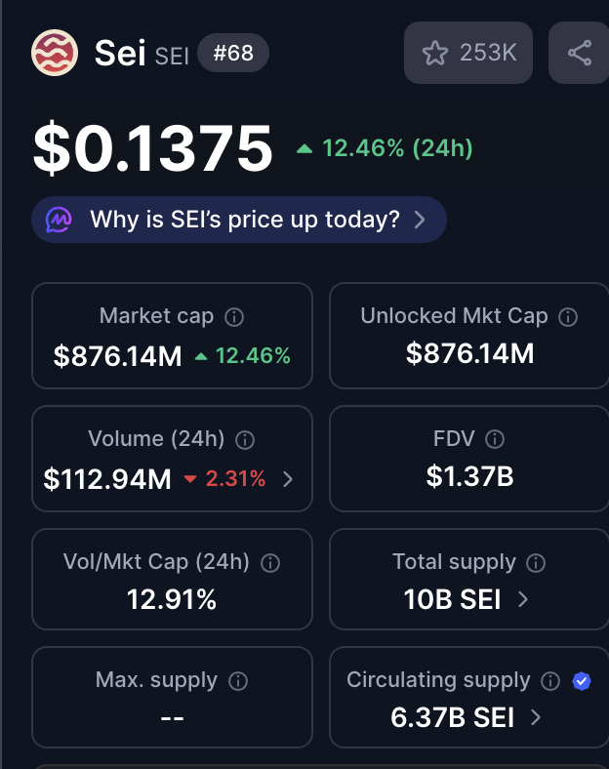
Task: Click the Max. supply info icon
Action: click(x=237, y=681)
